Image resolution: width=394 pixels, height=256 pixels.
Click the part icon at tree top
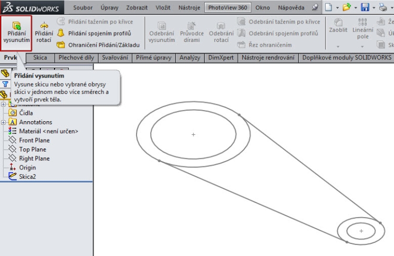4,94
